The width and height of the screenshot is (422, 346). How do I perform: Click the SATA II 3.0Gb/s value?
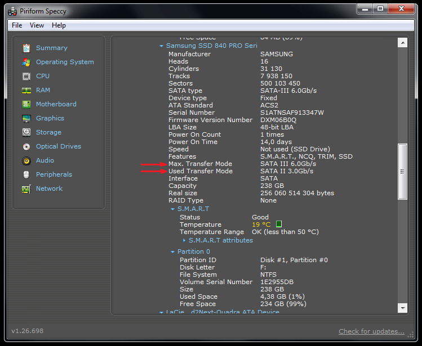click(x=287, y=171)
